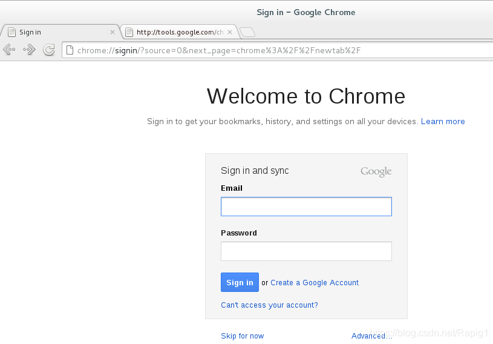
Task: Click the tools.google.com tab's page icon
Action: (129, 32)
